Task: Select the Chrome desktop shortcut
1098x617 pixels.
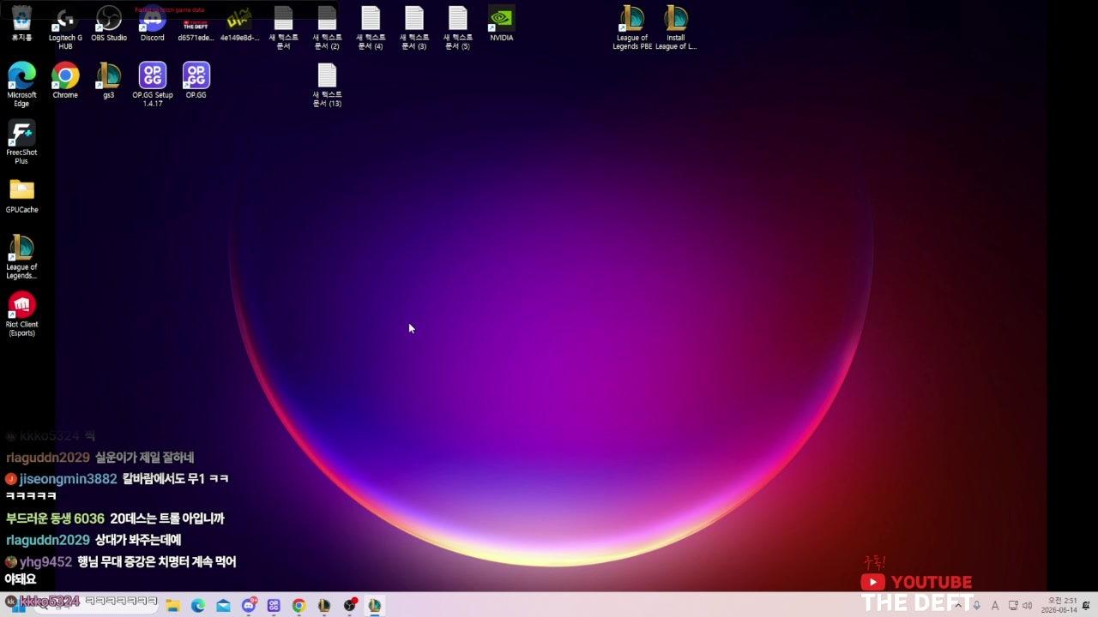Action: 65,81
